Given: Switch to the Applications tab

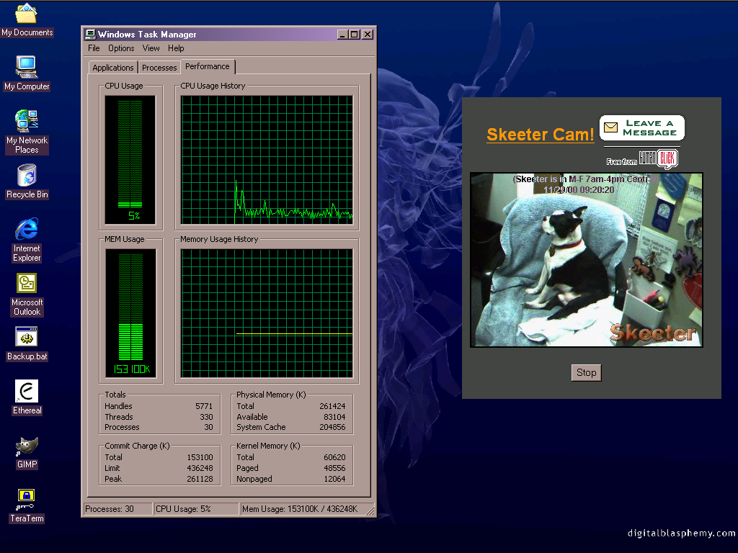Looking at the screenshot, I should [113, 68].
